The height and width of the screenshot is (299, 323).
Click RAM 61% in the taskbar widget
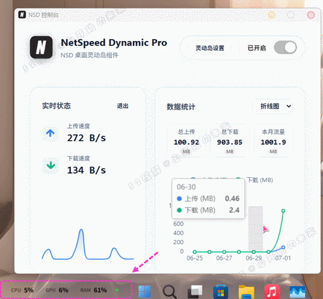coord(93,290)
